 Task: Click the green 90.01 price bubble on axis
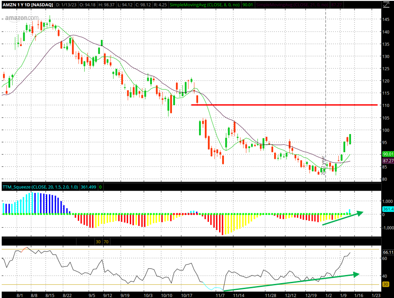388,154
